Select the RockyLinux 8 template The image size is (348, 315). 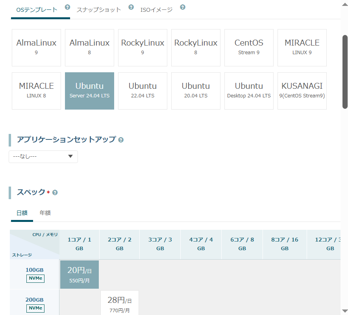tap(196, 48)
